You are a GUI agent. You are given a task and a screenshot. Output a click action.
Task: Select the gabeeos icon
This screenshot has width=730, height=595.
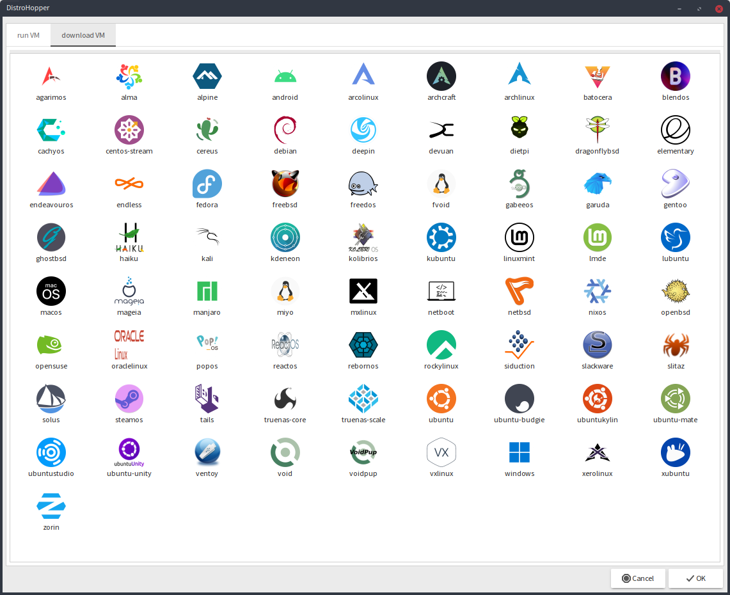[x=519, y=184]
